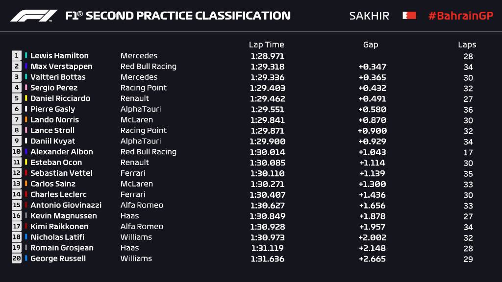
Task: Click the Lap Time column header
Action: pos(266,45)
